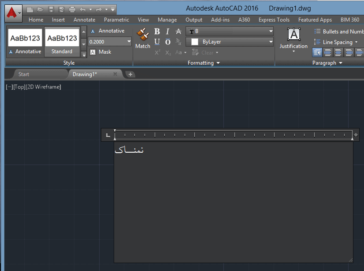Go to the View ribbon tab

click(x=144, y=20)
